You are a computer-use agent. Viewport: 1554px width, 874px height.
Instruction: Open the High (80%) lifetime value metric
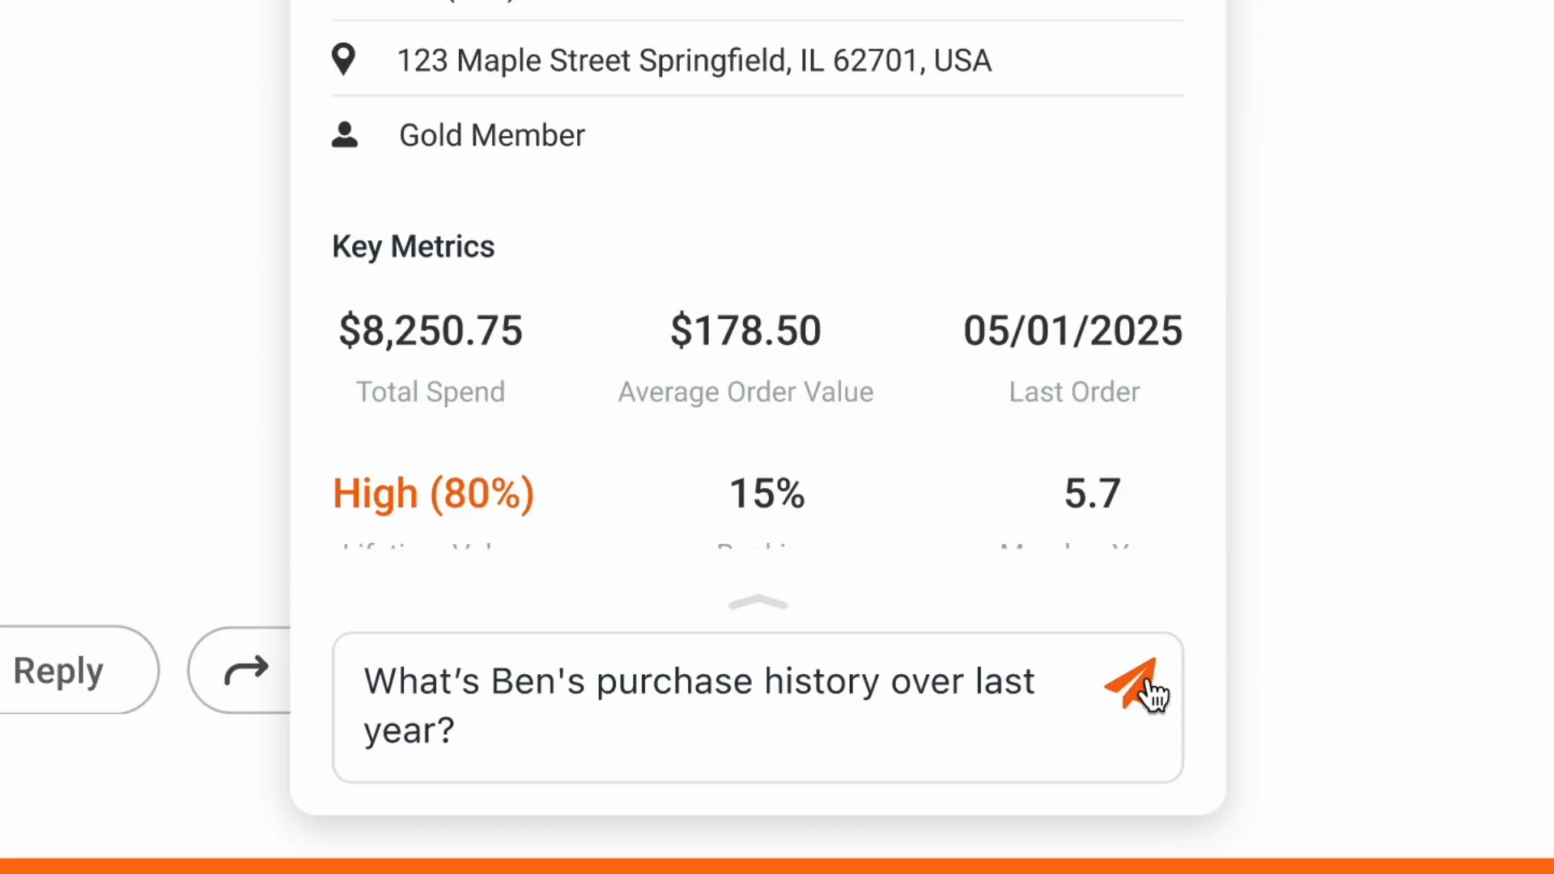point(434,494)
